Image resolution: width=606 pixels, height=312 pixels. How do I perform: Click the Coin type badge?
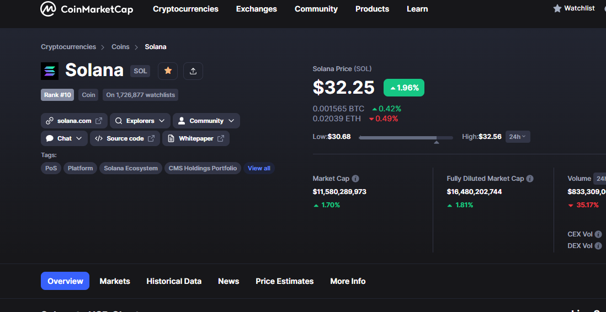click(x=88, y=95)
